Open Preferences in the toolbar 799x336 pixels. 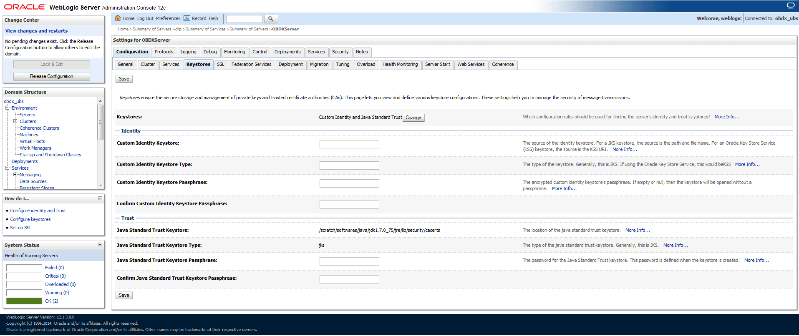click(x=168, y=18)
